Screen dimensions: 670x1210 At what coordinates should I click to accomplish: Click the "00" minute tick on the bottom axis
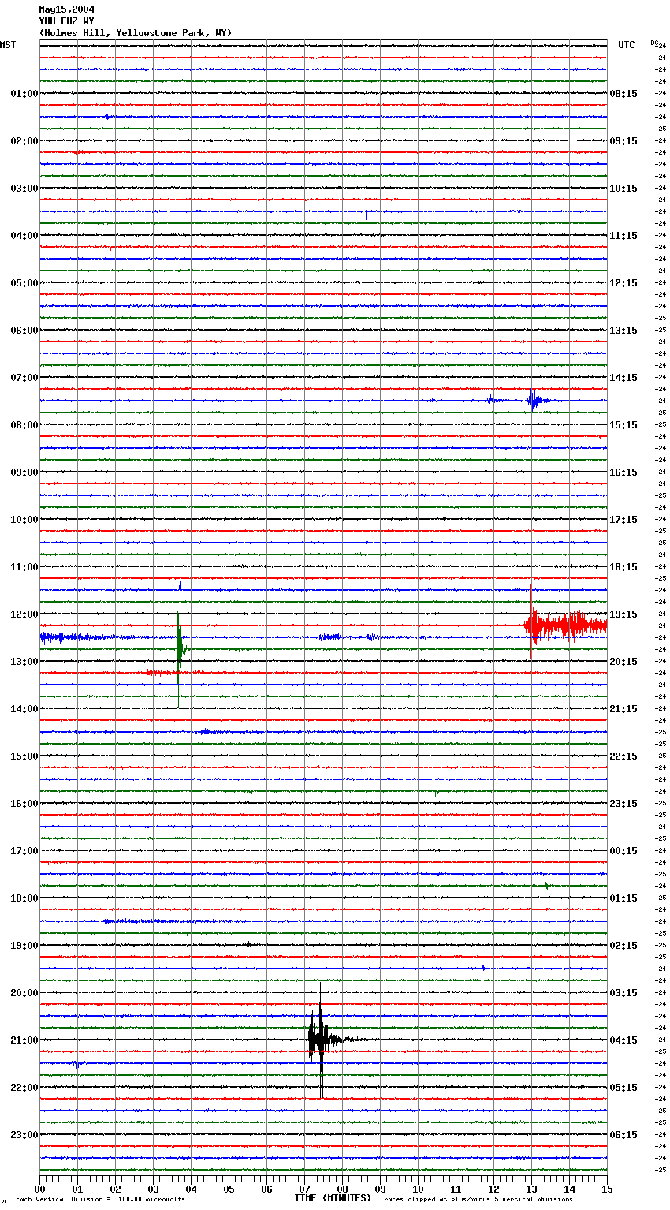tap(39, 1189)
